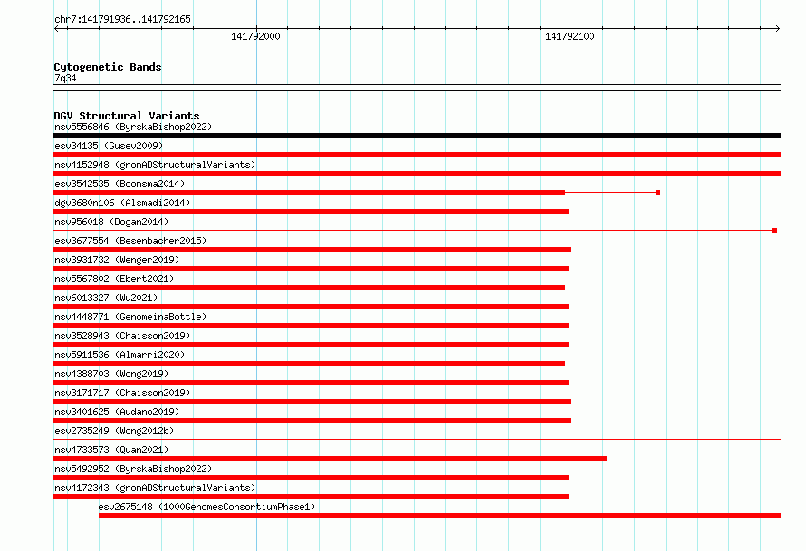Click the nsv3528943 (Chaisson2019) label
Viewport: 806px width, 551px height.
tap(122, 336)
